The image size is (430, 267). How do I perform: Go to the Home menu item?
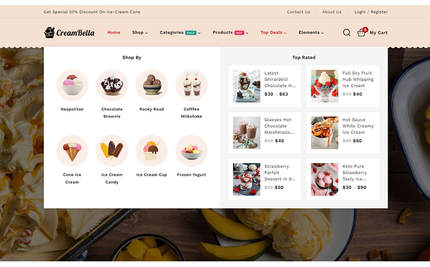point(114,32)
